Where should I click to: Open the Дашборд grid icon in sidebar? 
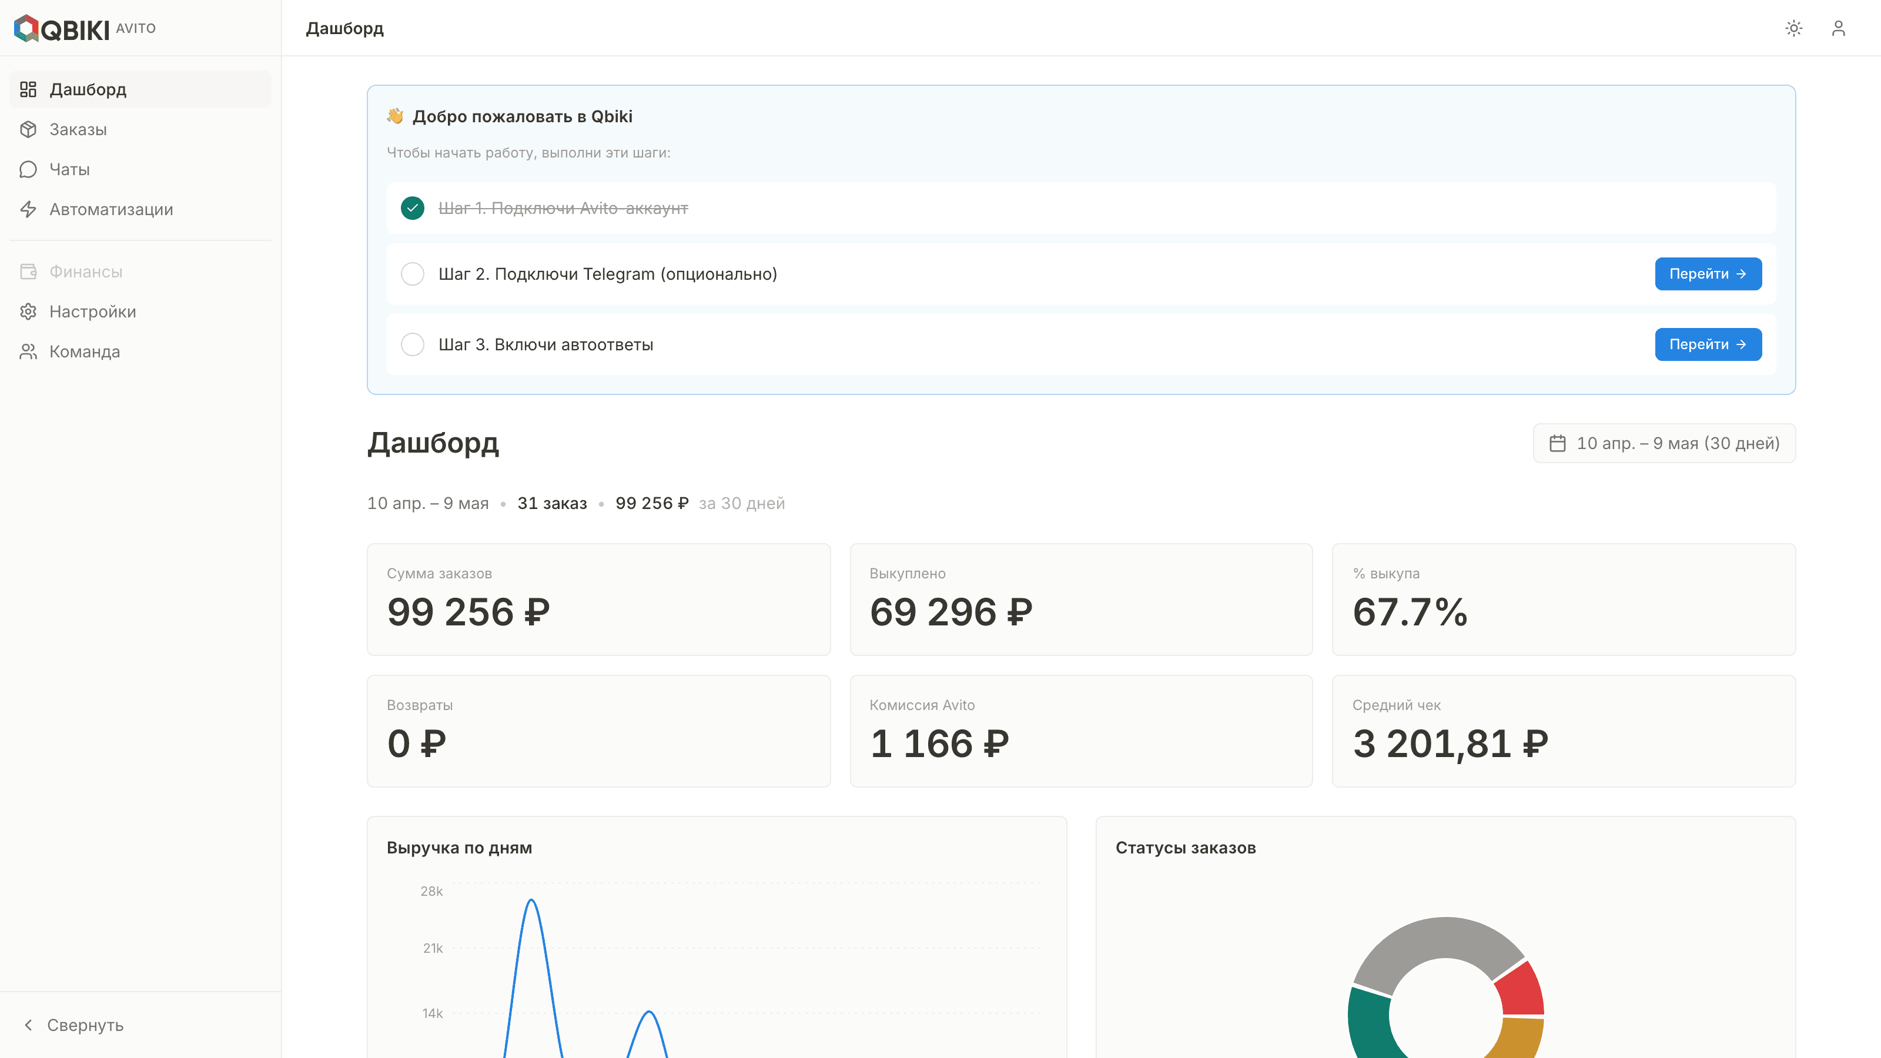click(x=28, y=89)
